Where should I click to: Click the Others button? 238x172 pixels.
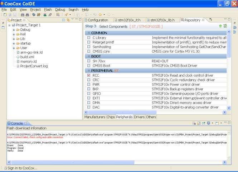coord(151,117)
